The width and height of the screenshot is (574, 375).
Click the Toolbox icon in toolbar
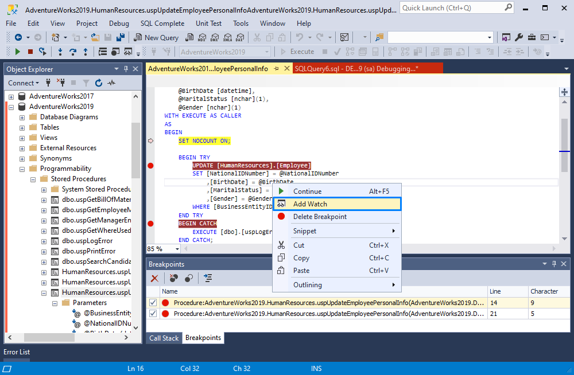(532, 37)
